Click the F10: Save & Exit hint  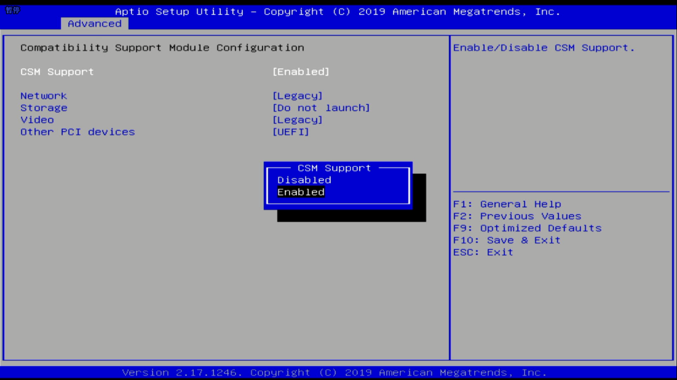pos(507,240)
